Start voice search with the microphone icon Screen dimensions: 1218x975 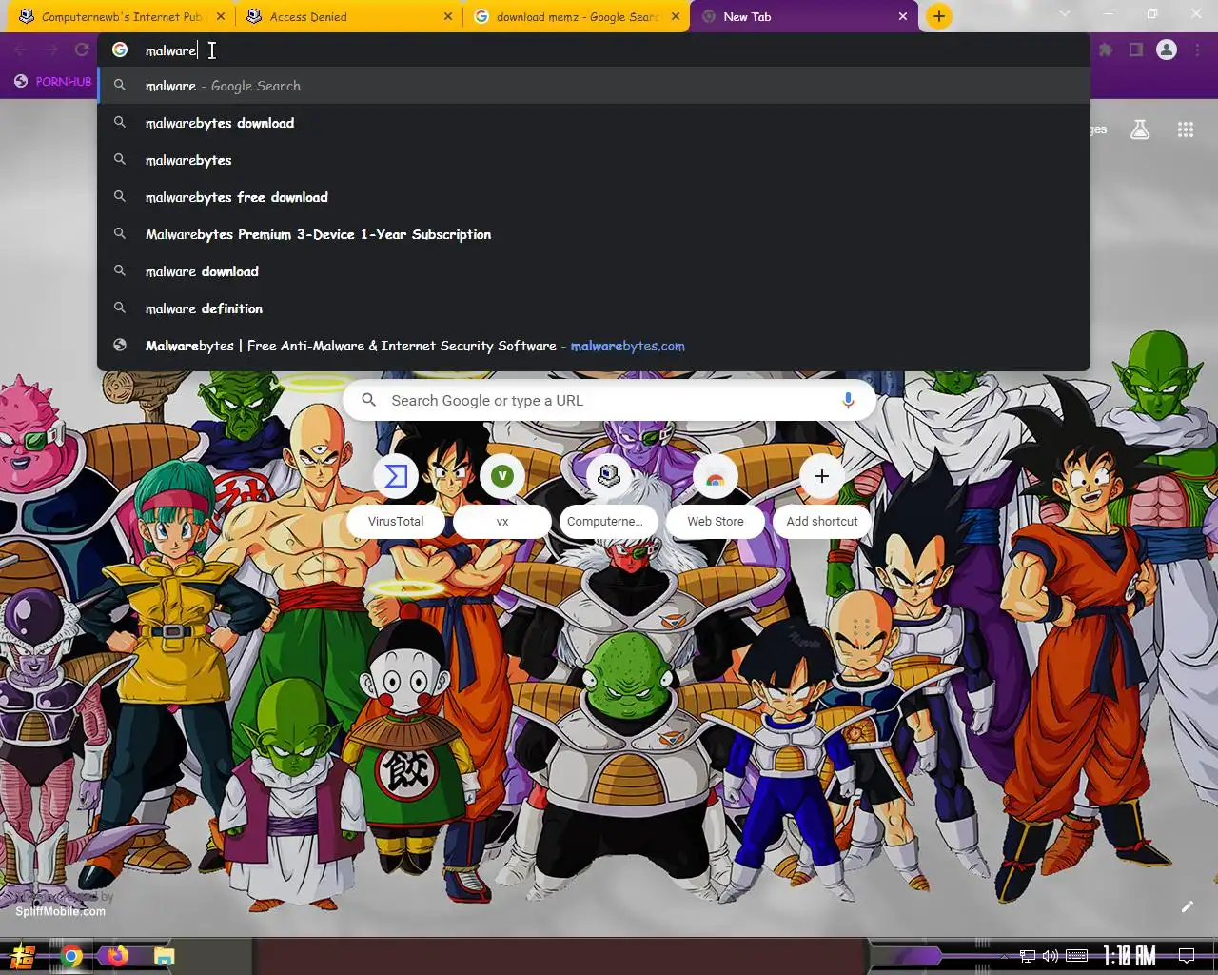coord(848,401)
